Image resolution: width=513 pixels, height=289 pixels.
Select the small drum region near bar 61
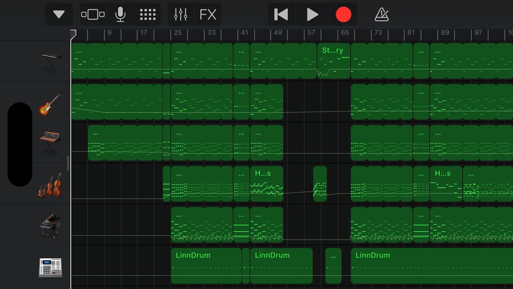333,266
